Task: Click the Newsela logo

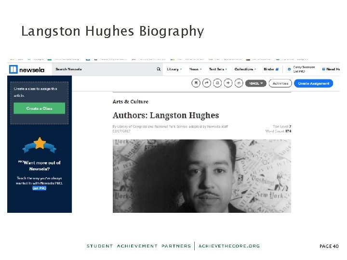Action: point(27,69)
